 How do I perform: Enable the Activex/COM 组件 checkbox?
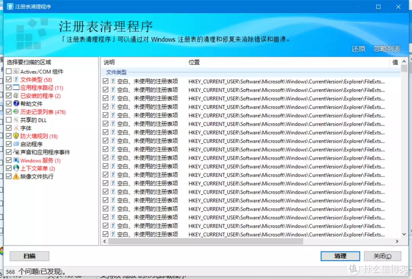tap(9, 71)
